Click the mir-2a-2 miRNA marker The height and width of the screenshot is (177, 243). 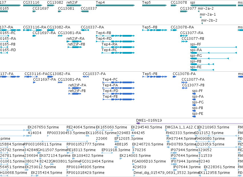coord(198,11)
